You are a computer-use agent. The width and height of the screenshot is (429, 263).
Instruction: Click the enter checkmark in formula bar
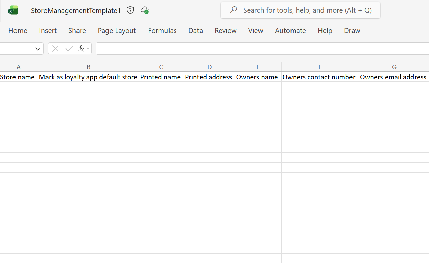pos(69,48)
